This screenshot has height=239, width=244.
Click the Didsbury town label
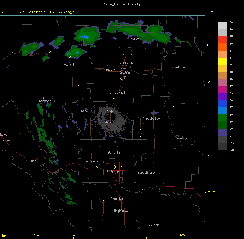point(109,122)
